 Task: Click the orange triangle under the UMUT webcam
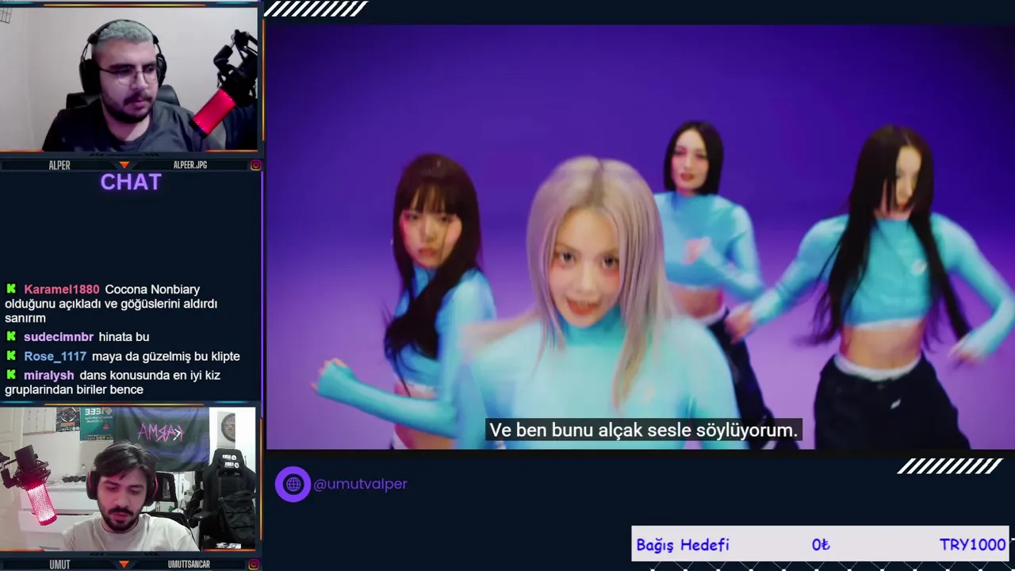124,564
